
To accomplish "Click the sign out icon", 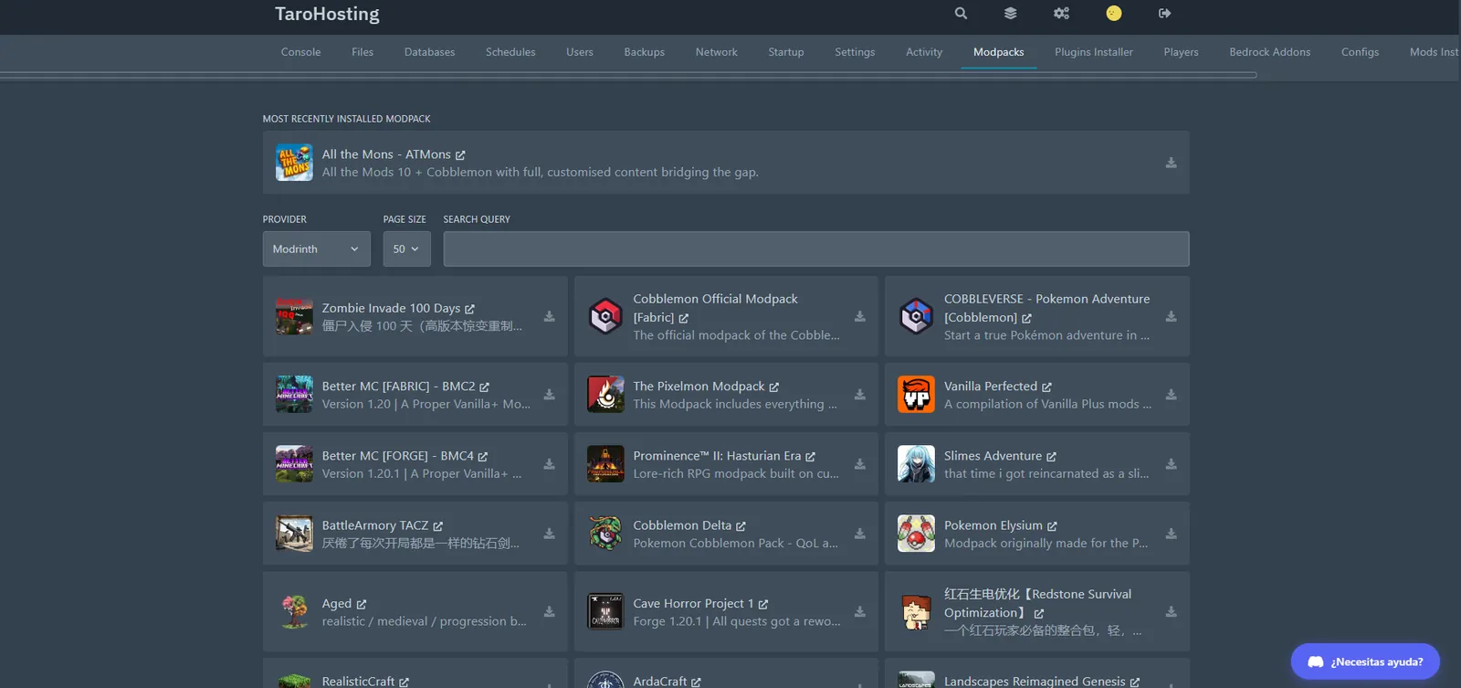I will coord(1164,14).
